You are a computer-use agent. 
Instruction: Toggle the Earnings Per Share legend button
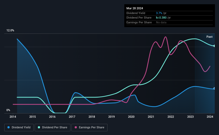89,128
